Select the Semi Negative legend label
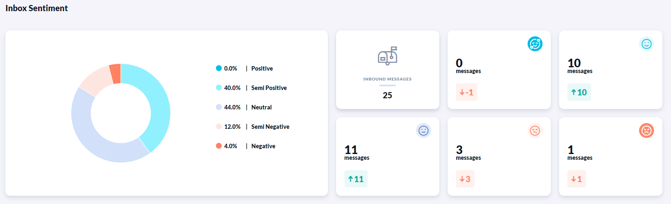This screenshot has height=204, width=671. pos(270,127)
